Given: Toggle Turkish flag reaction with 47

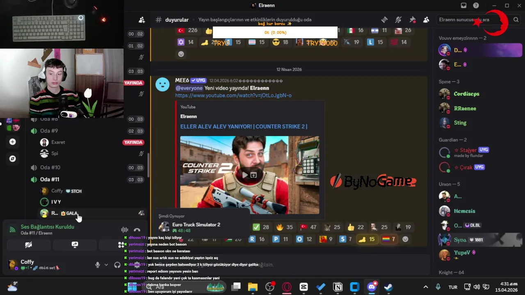Looking at the screenshot, I should tap(308, 227).
